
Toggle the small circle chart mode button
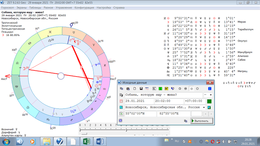click(x=191, y=89)
